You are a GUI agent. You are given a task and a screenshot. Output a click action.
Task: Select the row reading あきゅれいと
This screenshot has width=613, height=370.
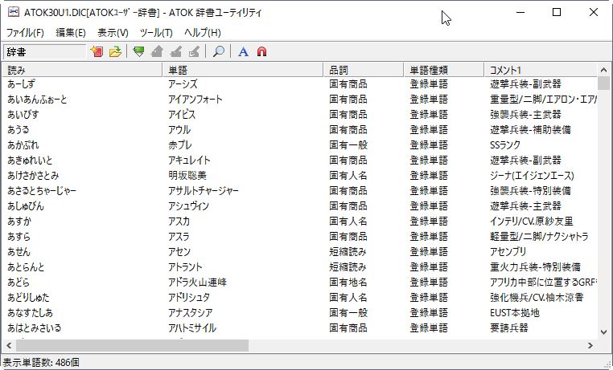point(30,160)
